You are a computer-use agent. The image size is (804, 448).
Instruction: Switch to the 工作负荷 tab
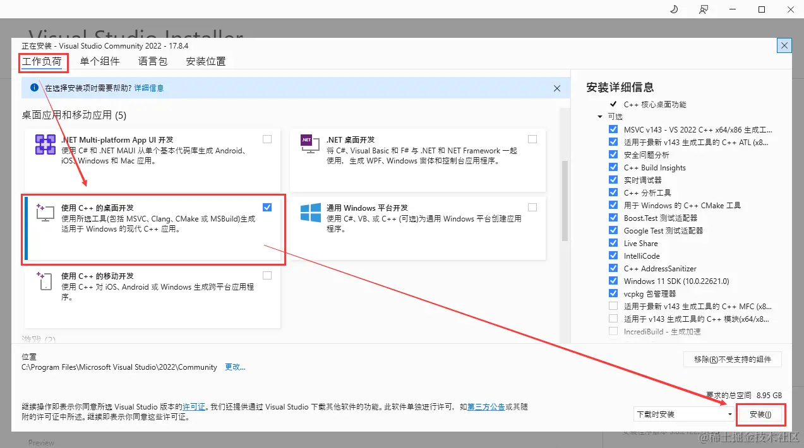click(42, 61)
